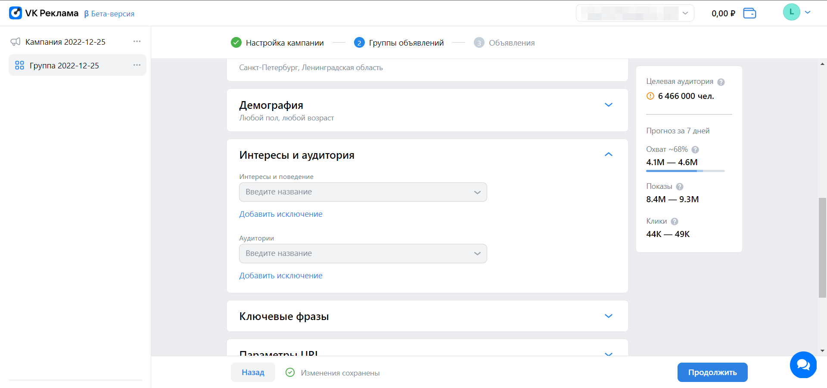Open the support chat bubble
Screen dimensions: 827x388
(803, 365)
